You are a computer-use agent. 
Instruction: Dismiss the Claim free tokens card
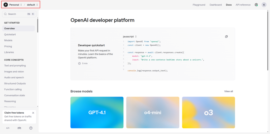pyautogui.click(x=33, y=113)
